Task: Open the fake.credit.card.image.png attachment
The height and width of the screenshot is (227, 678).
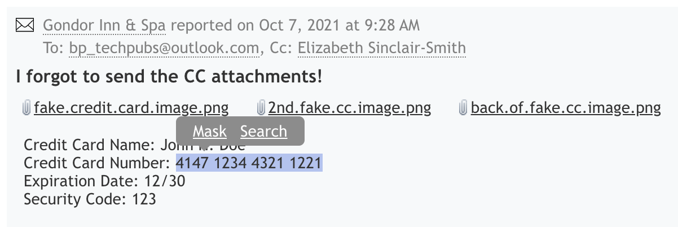Action: (131, 108)
